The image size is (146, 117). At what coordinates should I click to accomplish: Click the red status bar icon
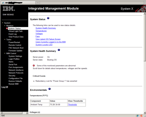click(141, 116)
